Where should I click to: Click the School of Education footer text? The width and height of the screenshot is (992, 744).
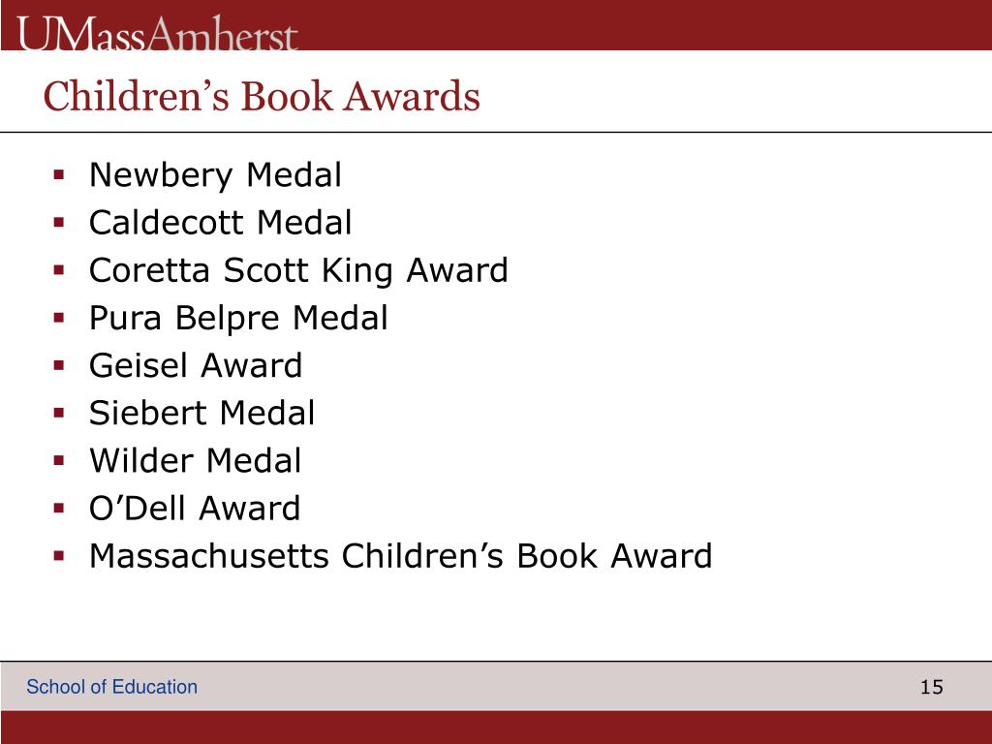(x=112, y=687)
